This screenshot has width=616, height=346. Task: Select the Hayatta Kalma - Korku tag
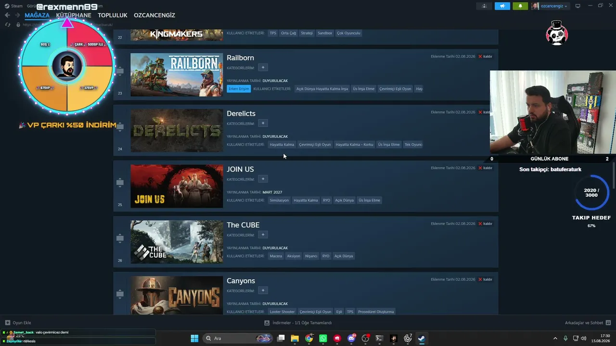click(354, 145)
